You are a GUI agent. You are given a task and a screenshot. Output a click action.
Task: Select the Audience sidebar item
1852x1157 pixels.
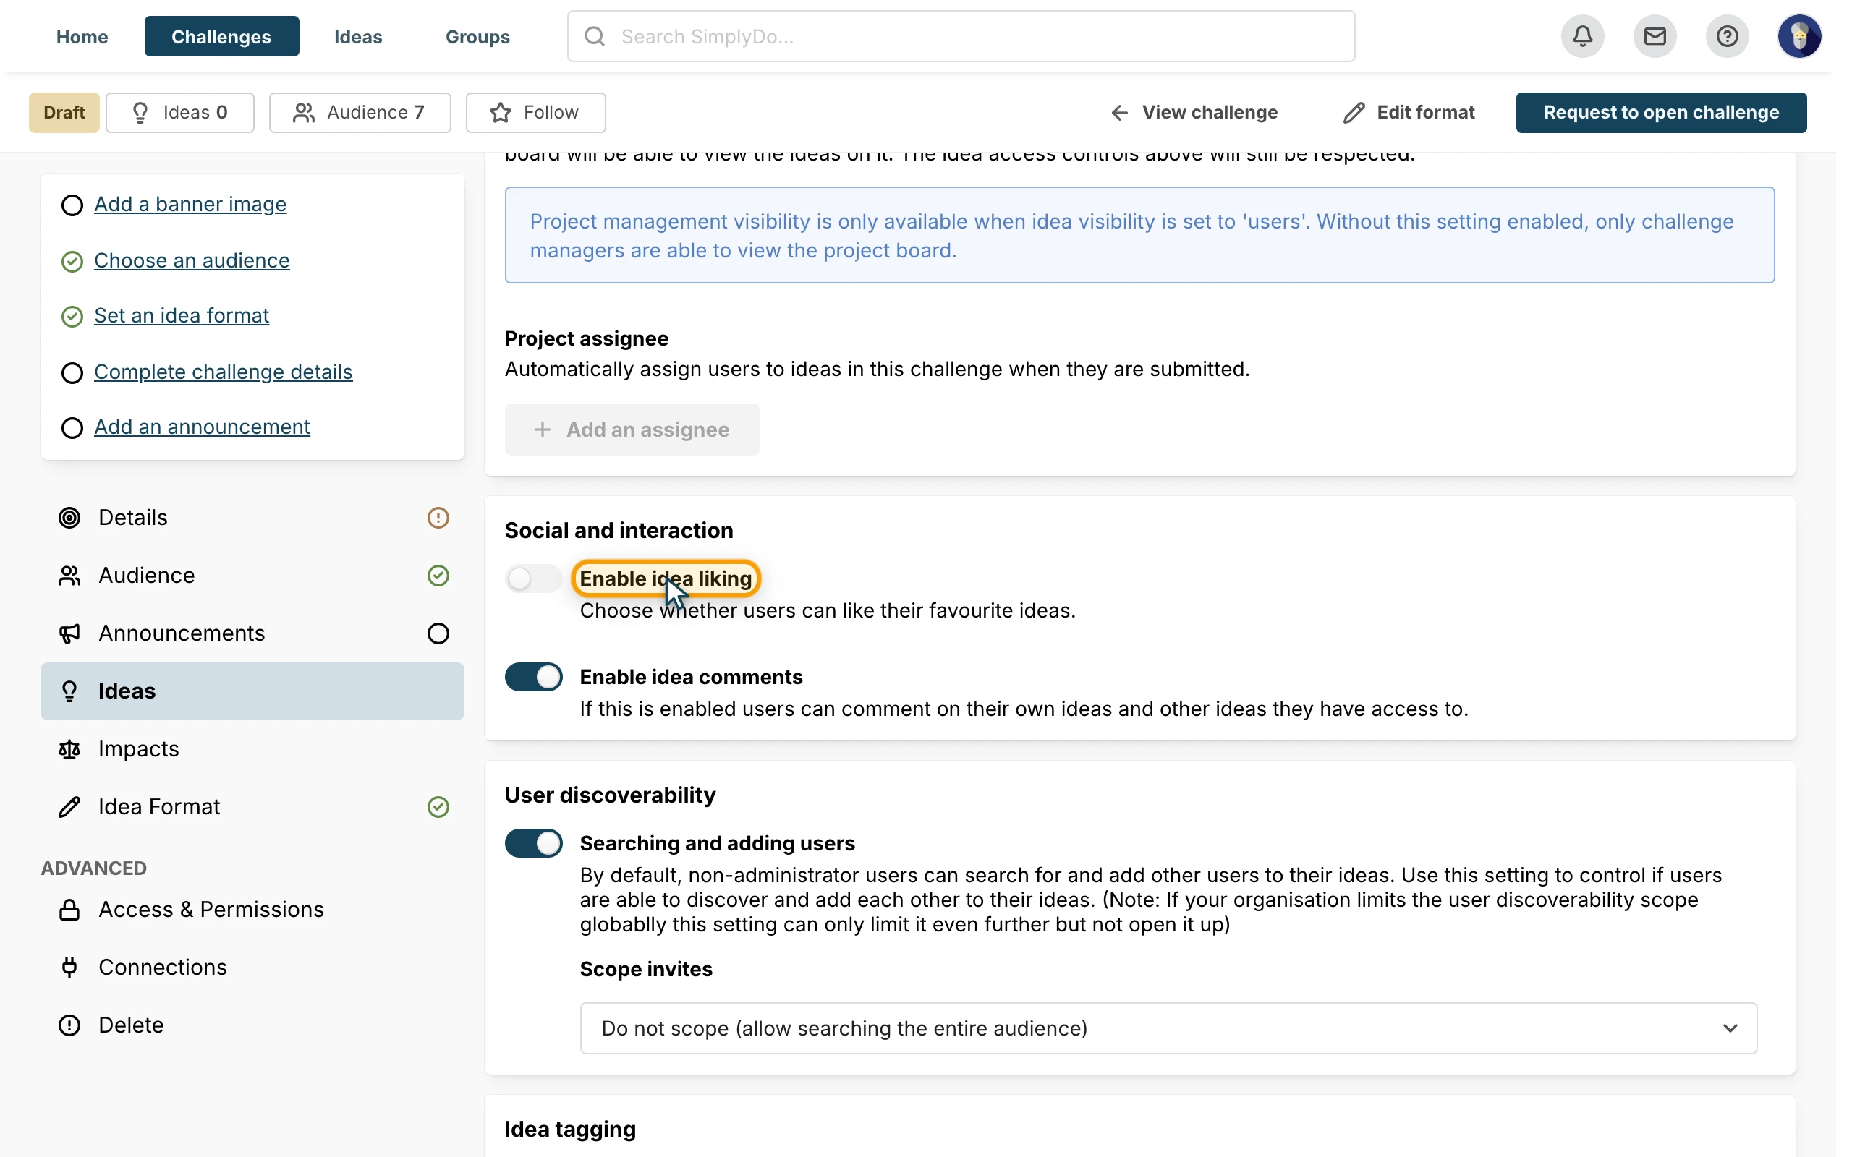(x=252, y=576)
